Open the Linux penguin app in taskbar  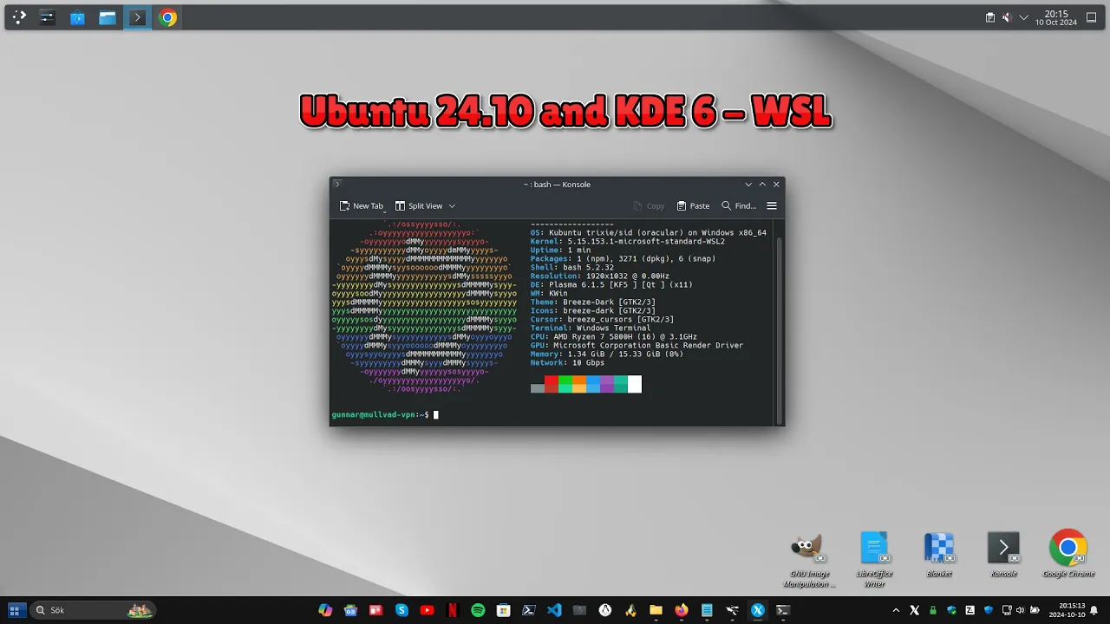pyautogui.click(x=605, y=610)
